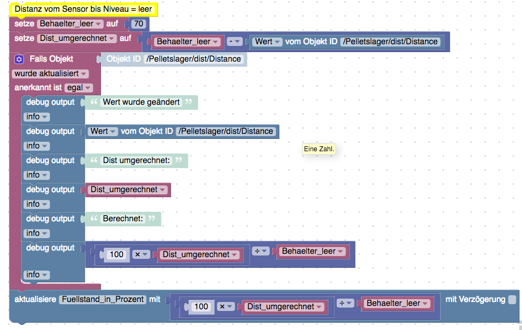522x330 pixels.
Task: Open info dropdown below the Dist_umgerechnet variable output
Action: [36, 204]
